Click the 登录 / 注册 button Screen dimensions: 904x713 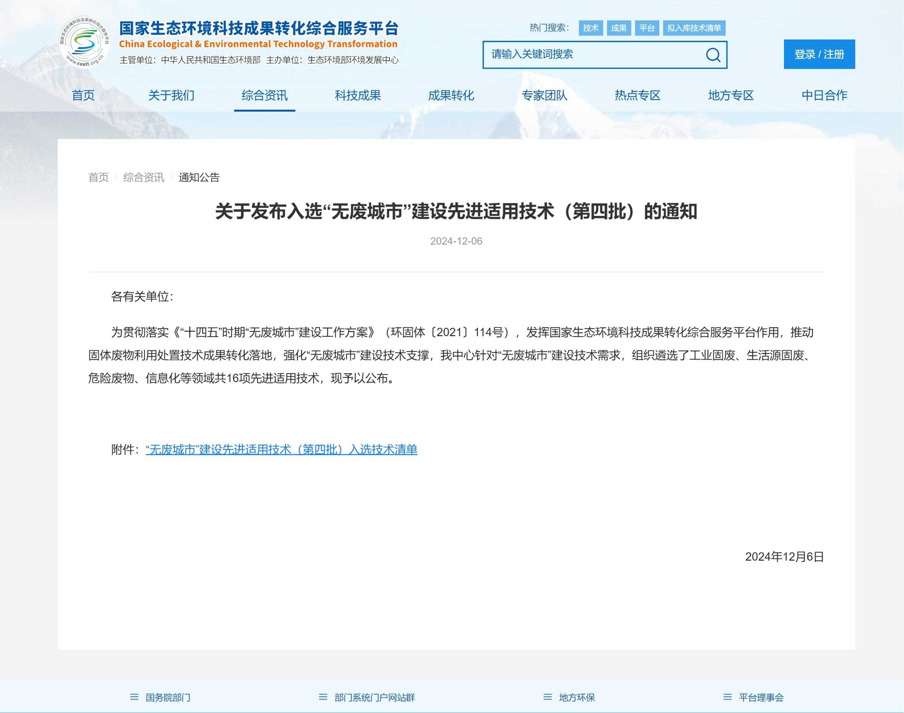(x=819, y=54)
